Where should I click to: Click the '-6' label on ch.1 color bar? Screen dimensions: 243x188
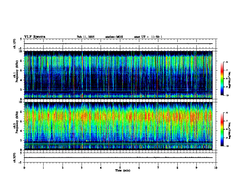[x=226, y=62]
